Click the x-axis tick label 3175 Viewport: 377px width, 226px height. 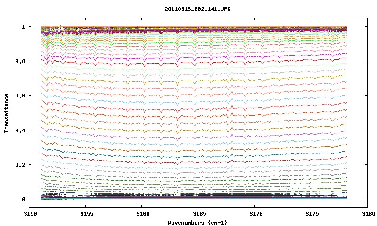click(312, 214)
